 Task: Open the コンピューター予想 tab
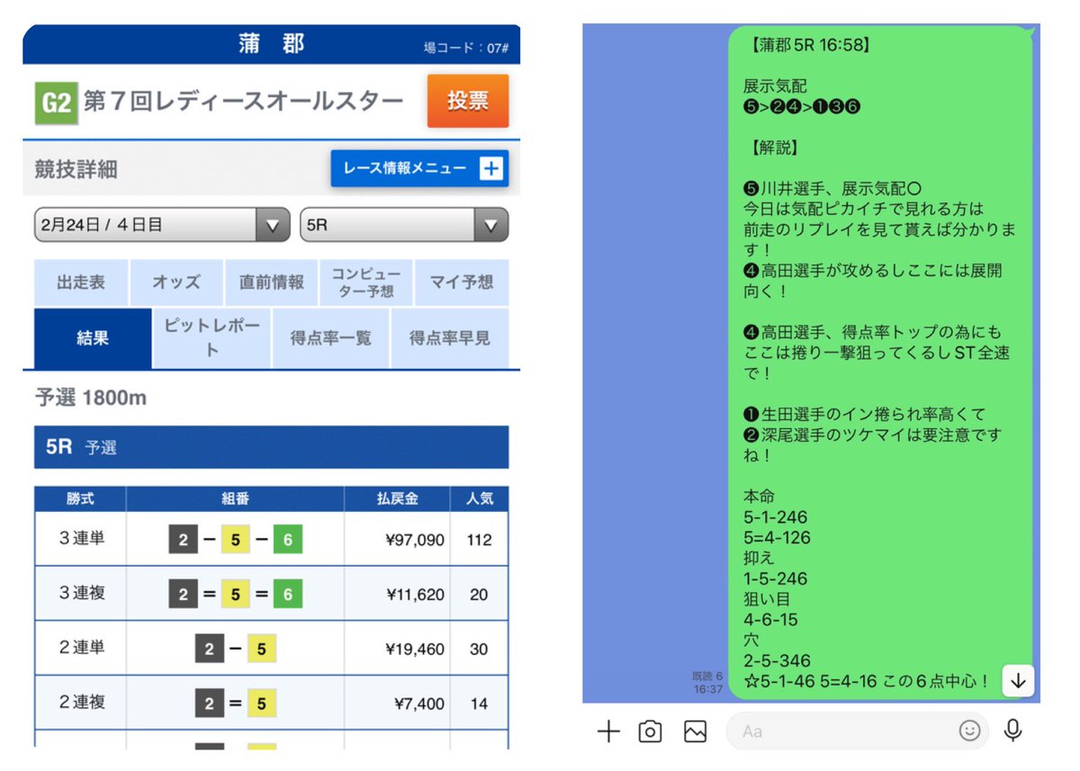(366, 282)
